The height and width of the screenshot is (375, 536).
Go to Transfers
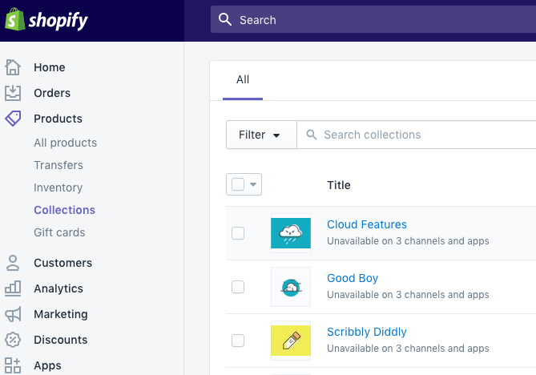(58, 165)
